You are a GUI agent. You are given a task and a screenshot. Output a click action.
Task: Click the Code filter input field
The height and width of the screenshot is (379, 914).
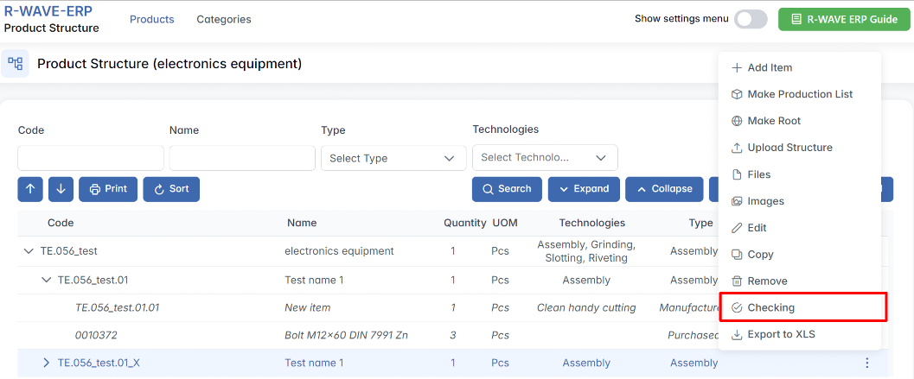(91, 158)
